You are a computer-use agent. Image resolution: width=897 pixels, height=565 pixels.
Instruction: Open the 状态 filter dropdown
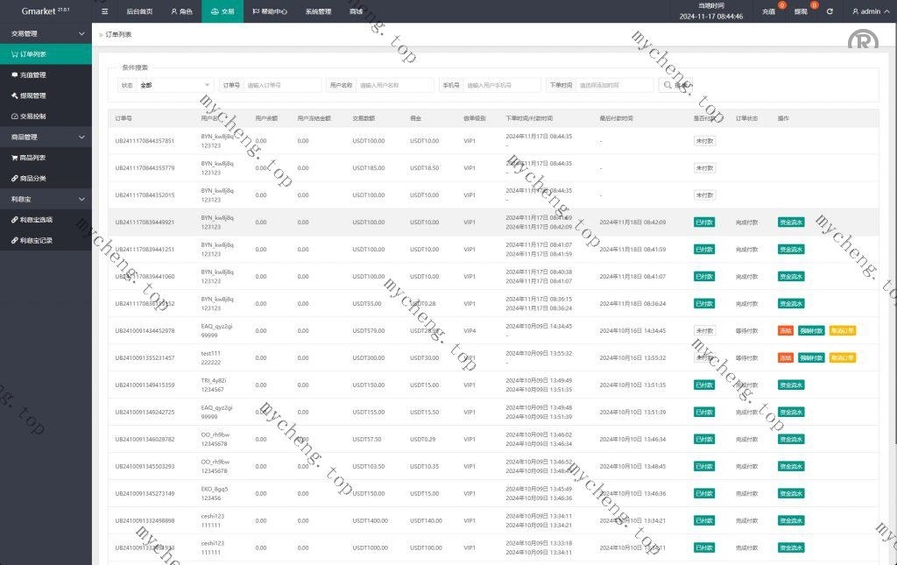pos(175,85)
